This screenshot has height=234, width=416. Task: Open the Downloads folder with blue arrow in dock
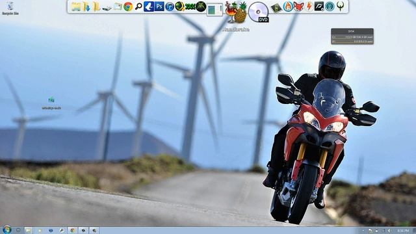pyautogui.click(x=86, y=6)
